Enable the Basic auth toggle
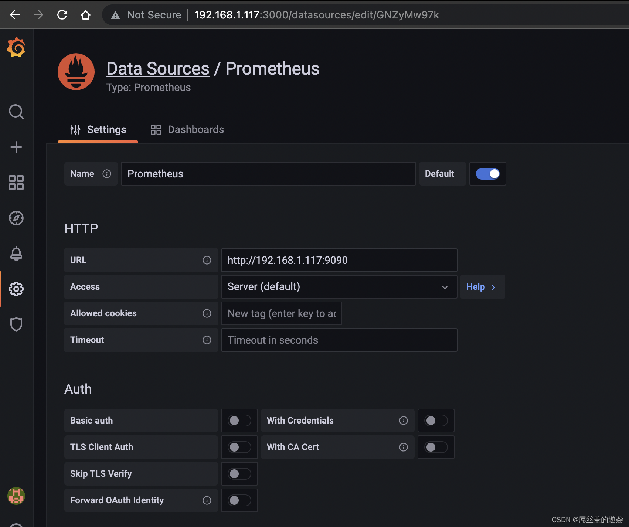The height and width of the screenshot is (527, 629). (239, 421)
